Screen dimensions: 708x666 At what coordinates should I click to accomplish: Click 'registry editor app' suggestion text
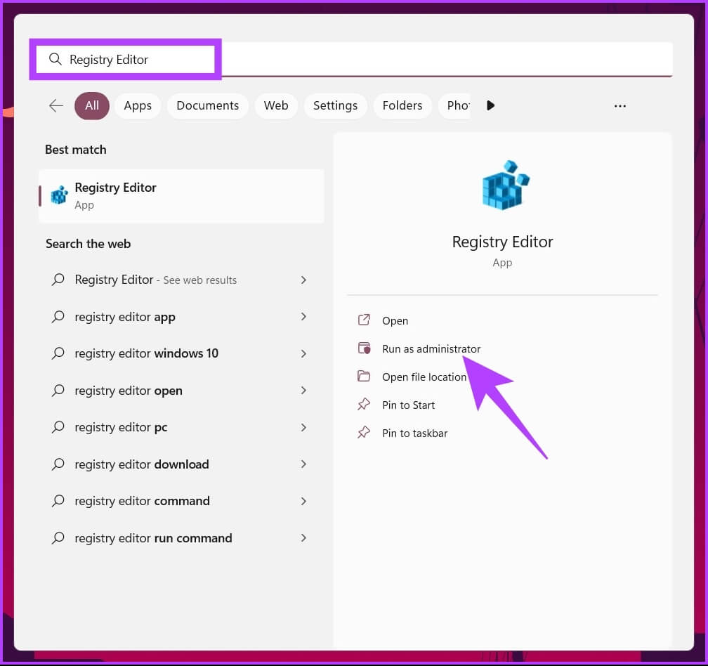[x=125, y=317]
